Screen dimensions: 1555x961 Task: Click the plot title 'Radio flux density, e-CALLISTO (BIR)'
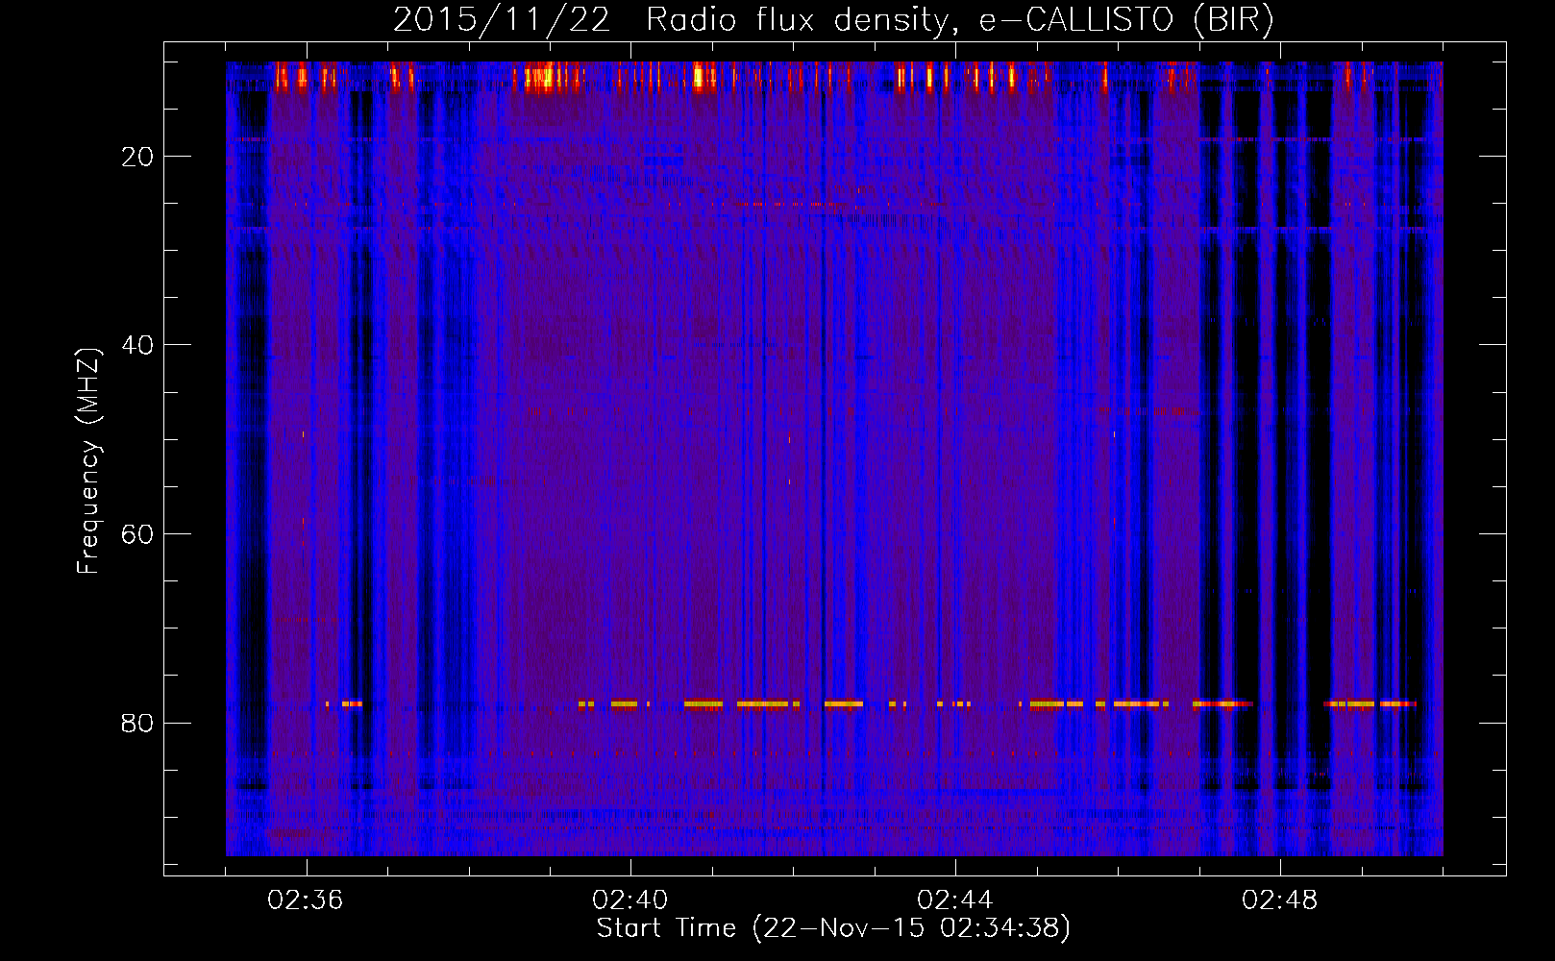pos(959,19)
